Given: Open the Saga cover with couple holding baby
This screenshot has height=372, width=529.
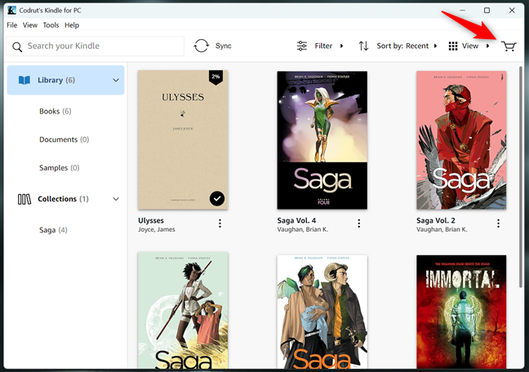Looking at the screenshot, I should click(x=322, y=312).
